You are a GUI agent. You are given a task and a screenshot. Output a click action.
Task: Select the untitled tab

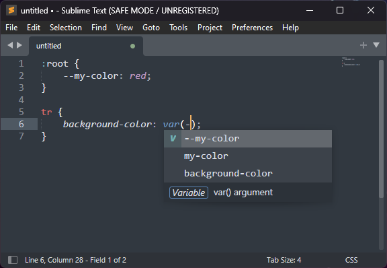click(86, 46)
